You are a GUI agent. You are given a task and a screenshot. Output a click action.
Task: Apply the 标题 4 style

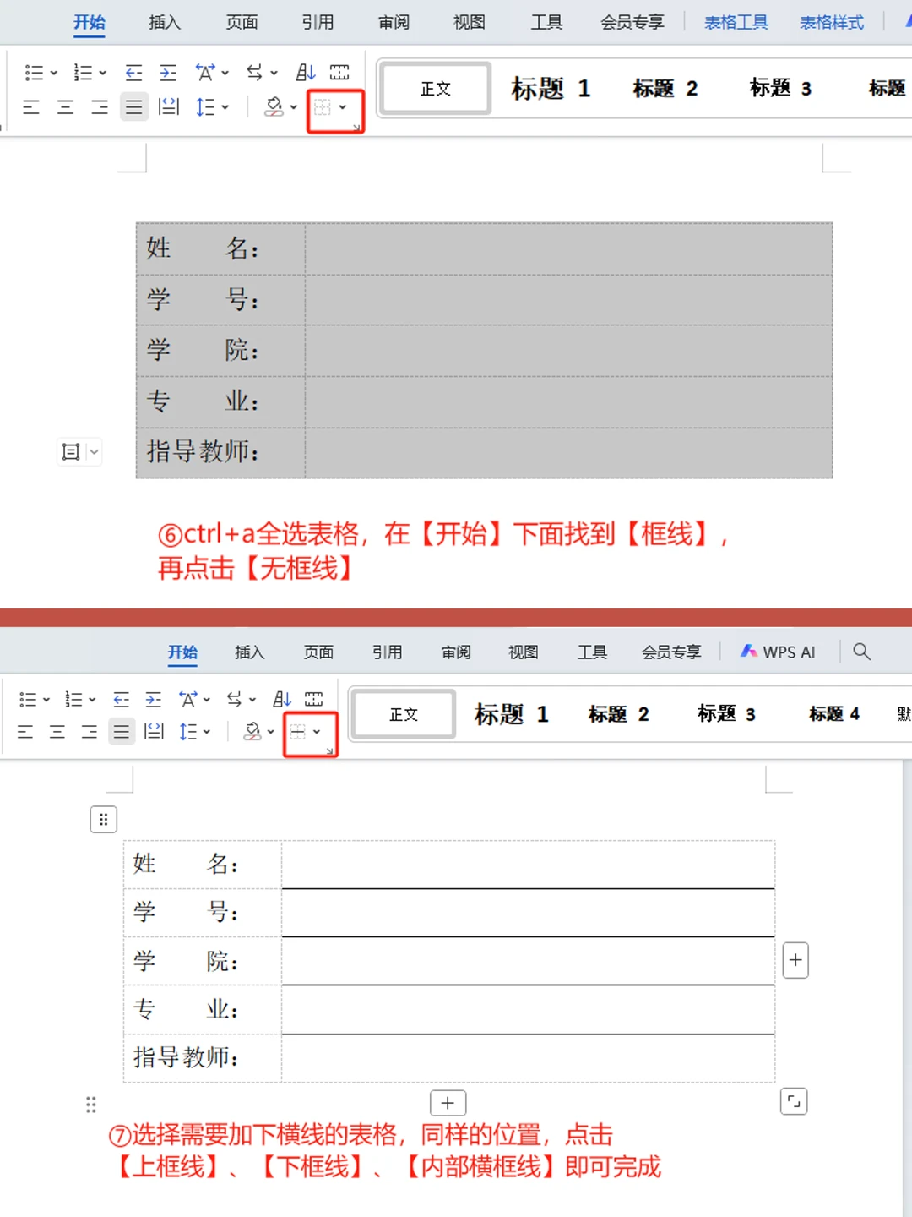(833, 714)
